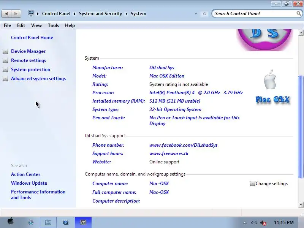The height and width of the screenshot is (228, 304).
Task: Click the computer icon in the address bar
Action: (31, 13)
